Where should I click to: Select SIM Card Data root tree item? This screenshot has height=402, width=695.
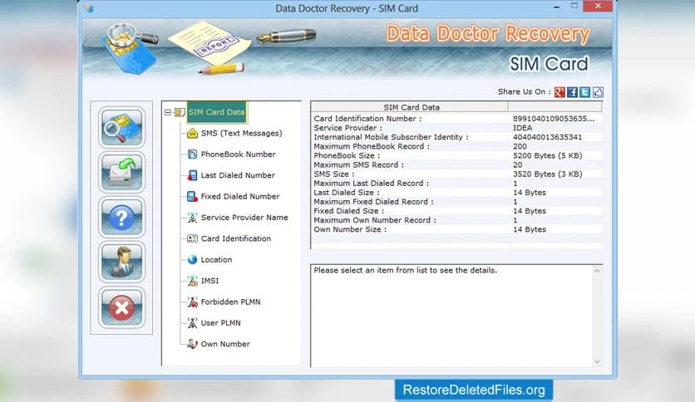(x=216, y=112)
